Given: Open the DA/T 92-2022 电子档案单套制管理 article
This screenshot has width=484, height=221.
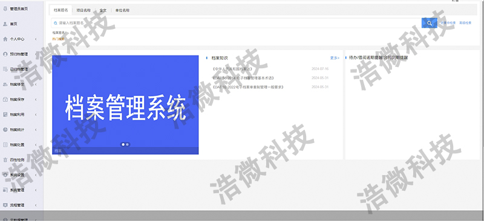Looking at the screenshot, I should (x=248, y=87).
